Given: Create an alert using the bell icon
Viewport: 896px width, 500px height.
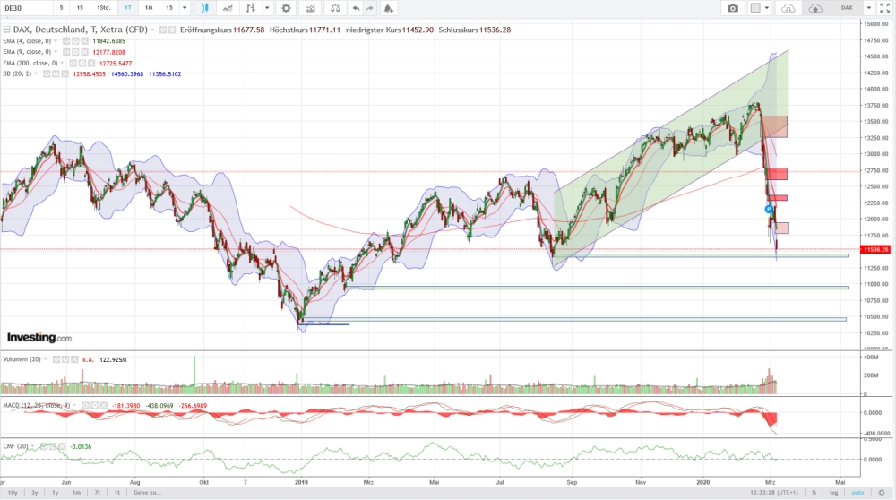Looking at the screenshot, I should tap(389, 8).
